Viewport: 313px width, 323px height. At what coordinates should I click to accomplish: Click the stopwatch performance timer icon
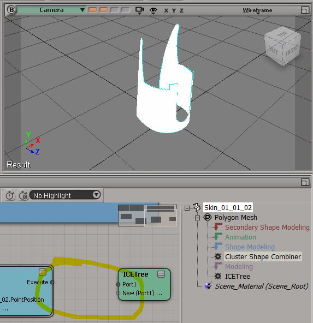(x=10, y=195)
